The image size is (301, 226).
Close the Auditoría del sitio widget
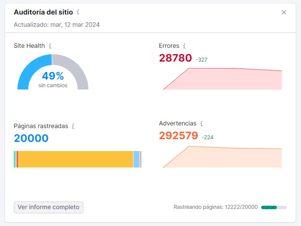[284, 12]
